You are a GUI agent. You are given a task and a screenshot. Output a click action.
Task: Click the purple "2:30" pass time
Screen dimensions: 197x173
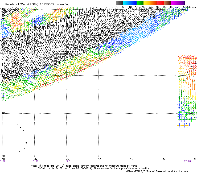tap(36, 162)
